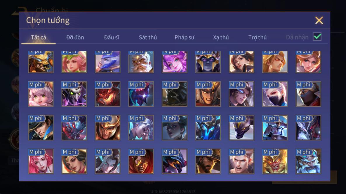This screenshot has width=346, height=194.
Task: Choose the white-bearded old man hero
Action: click(141, 62)
